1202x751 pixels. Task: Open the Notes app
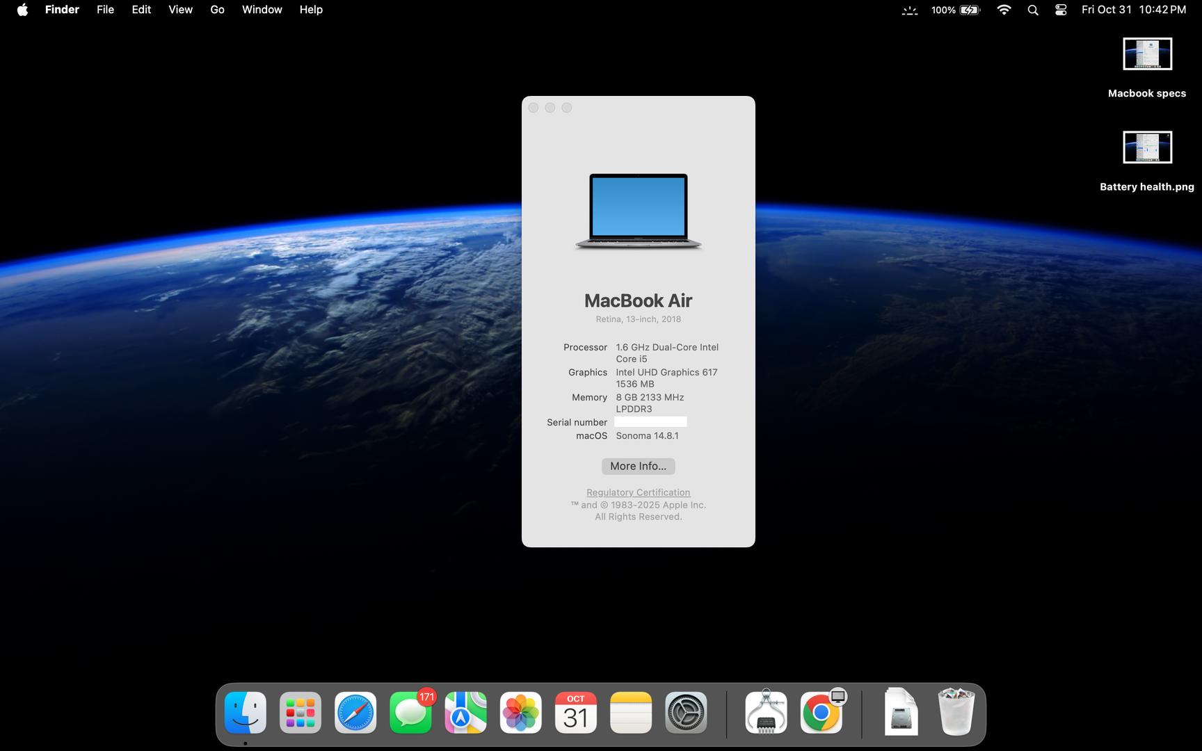coord(631,713)
